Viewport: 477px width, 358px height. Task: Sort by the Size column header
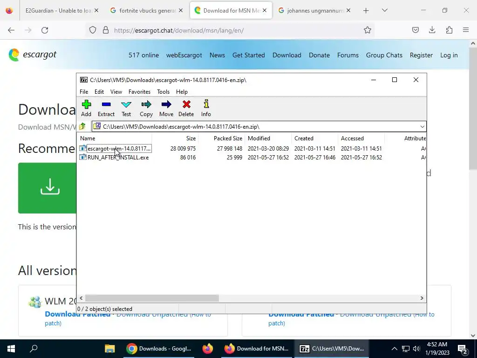pos(175,138)
